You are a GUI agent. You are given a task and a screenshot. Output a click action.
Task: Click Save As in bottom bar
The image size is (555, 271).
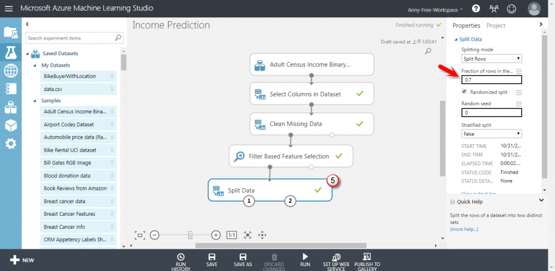(x=243, y=260)
